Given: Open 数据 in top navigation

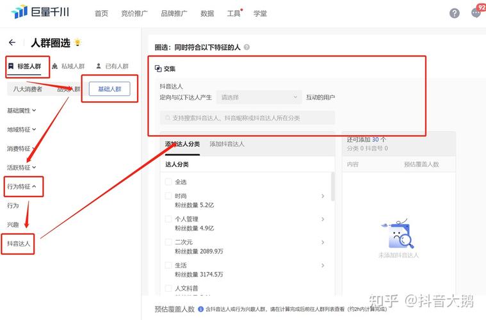Looking at the screenshot, I should pos(207,13).
